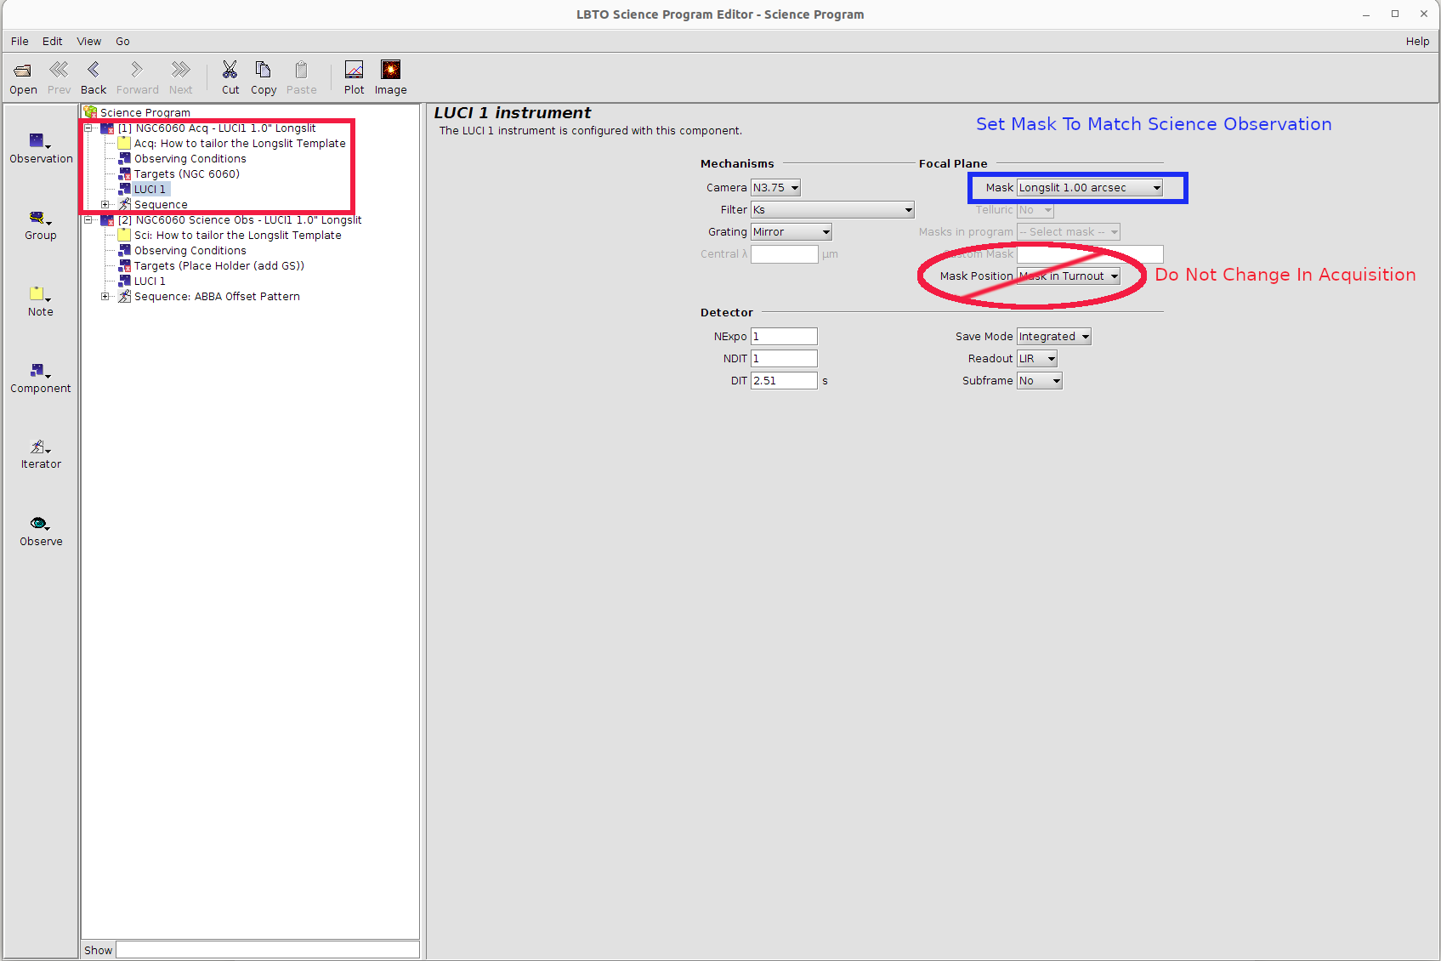Open the Plot tool

(x=354, y=71)
